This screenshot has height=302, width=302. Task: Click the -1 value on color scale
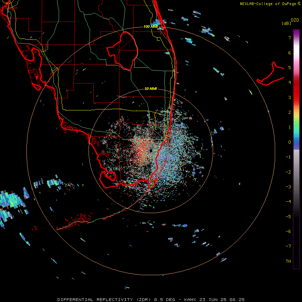pyautogui.click(x=288, y=157)
